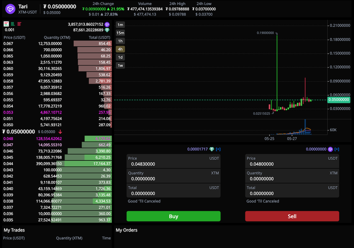Viewport: 354px width, 248px height.
Task: Click quantity 30,116.30265 in sell orders
Action: (x=50, y=68)
